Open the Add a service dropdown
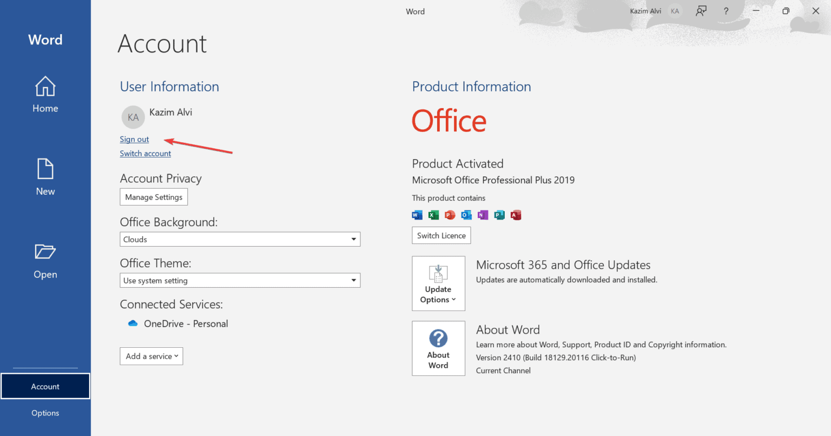 pos(151,356)
